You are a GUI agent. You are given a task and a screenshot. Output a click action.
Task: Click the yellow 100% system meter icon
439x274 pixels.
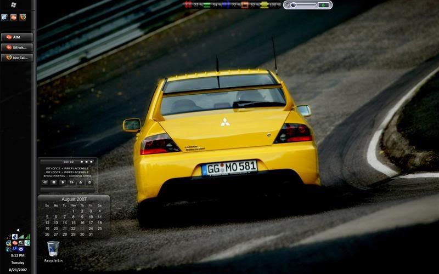[264, 5]
